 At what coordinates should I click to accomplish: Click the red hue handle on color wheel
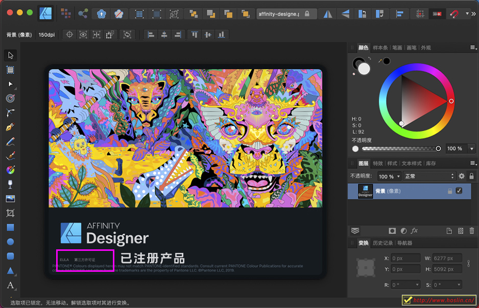(x=451, y=101)
